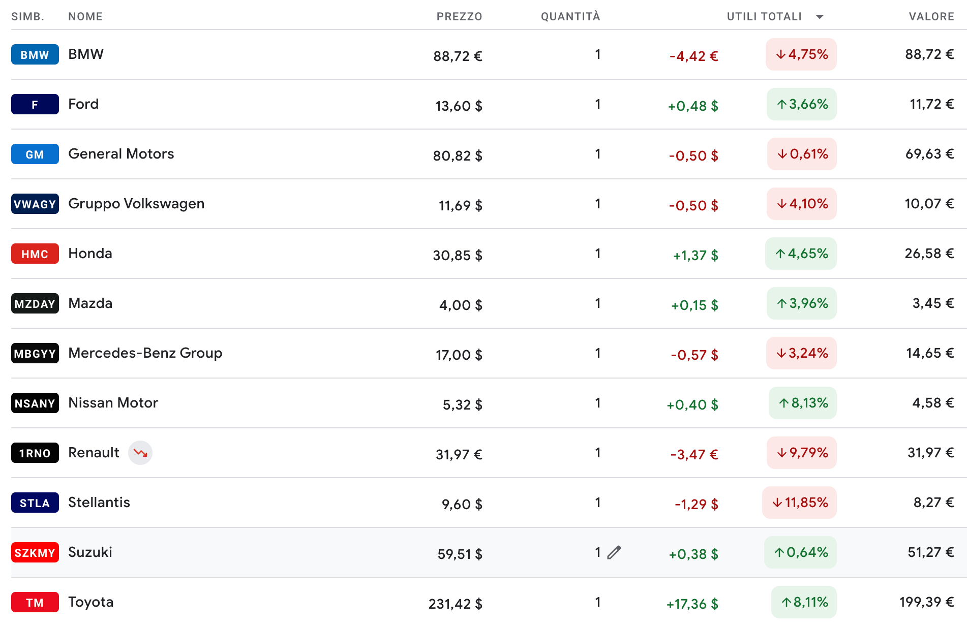Click the Valore column header
967x626 pixels.
(x=931, y=17)
